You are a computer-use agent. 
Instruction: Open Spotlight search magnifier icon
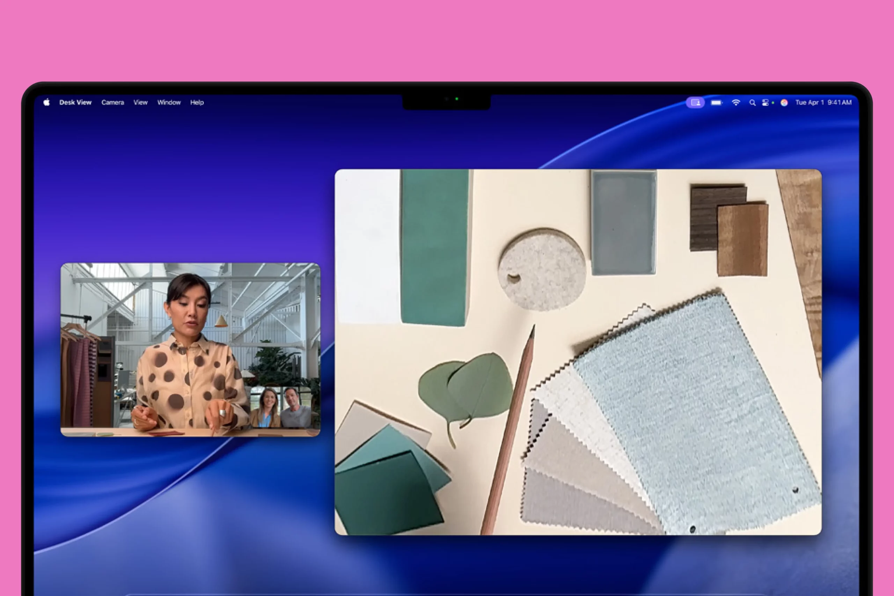tap(752, 103)
